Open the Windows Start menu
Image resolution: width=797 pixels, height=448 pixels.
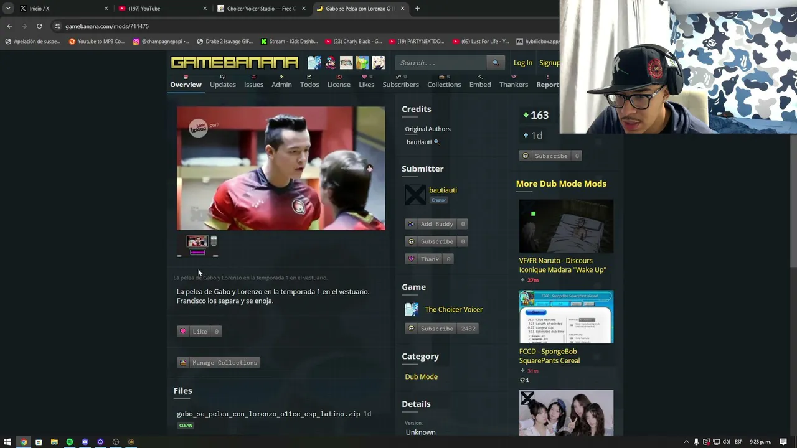click(x=7, y=442)
